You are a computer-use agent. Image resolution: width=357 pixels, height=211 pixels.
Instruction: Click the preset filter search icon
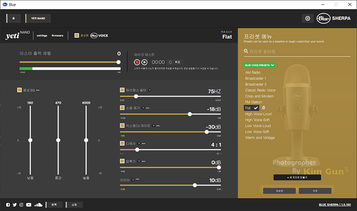(x=246, y=51)
